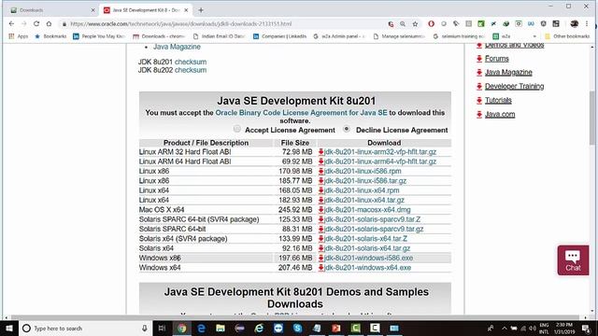Open Internet Explorer from taskbar
The image size is (598, 336).
pyautogui.click(x=259, y=328)
